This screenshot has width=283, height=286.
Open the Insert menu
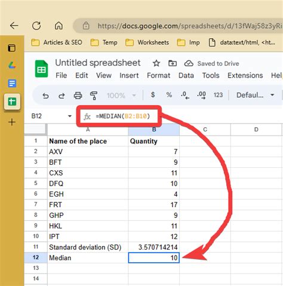tap(129, 76)
